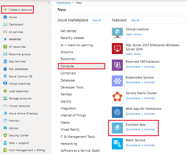The width and height of the screenshot is (187, 154).
Task: Open Quickstarts + tutorials for Web App for Containers
Action: 140,114
